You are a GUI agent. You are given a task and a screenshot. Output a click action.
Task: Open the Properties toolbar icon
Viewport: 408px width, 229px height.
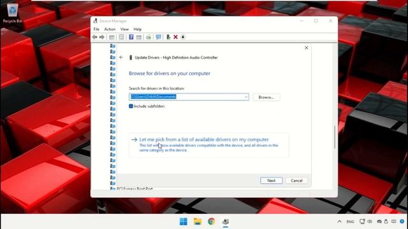click(122, 37)
